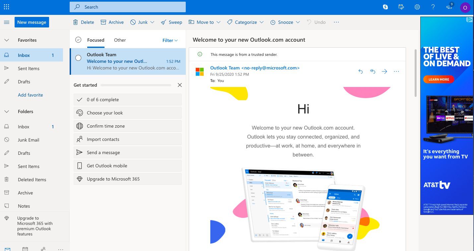474x251 pixels.
Task: Click the ad info icon
Action: point(469,20)
